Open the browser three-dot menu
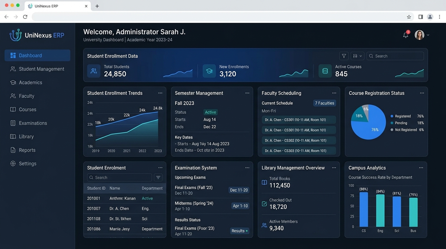Screen dimensions: 446x249 tap(440, 17)
